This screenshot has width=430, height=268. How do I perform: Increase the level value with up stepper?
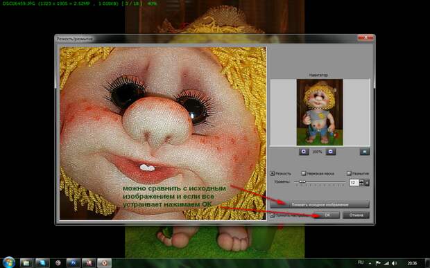coord(361,181)
